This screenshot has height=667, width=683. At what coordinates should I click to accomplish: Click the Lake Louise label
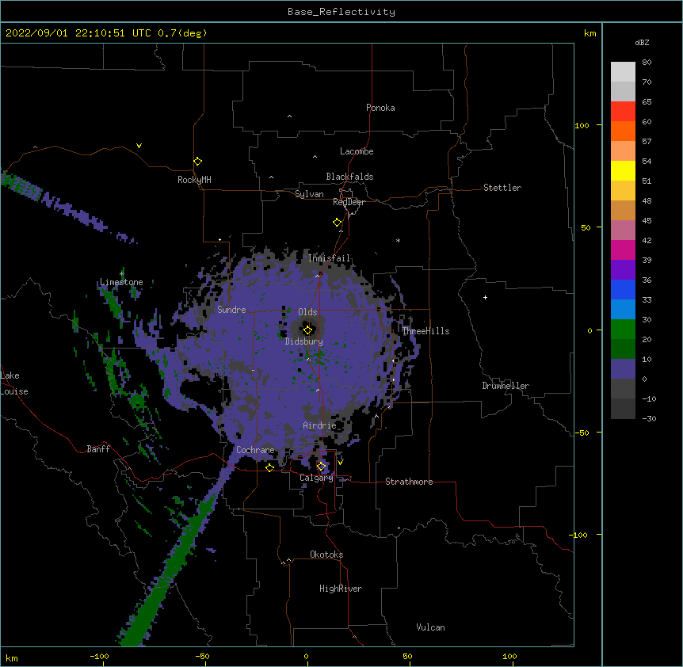point(14,383)
